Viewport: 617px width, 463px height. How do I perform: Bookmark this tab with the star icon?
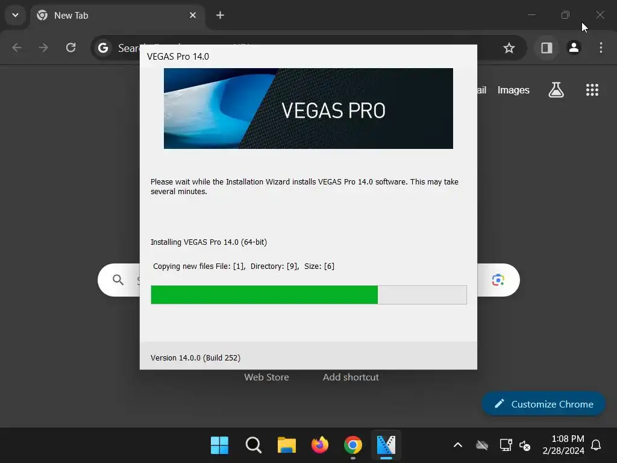click(509, 48)
